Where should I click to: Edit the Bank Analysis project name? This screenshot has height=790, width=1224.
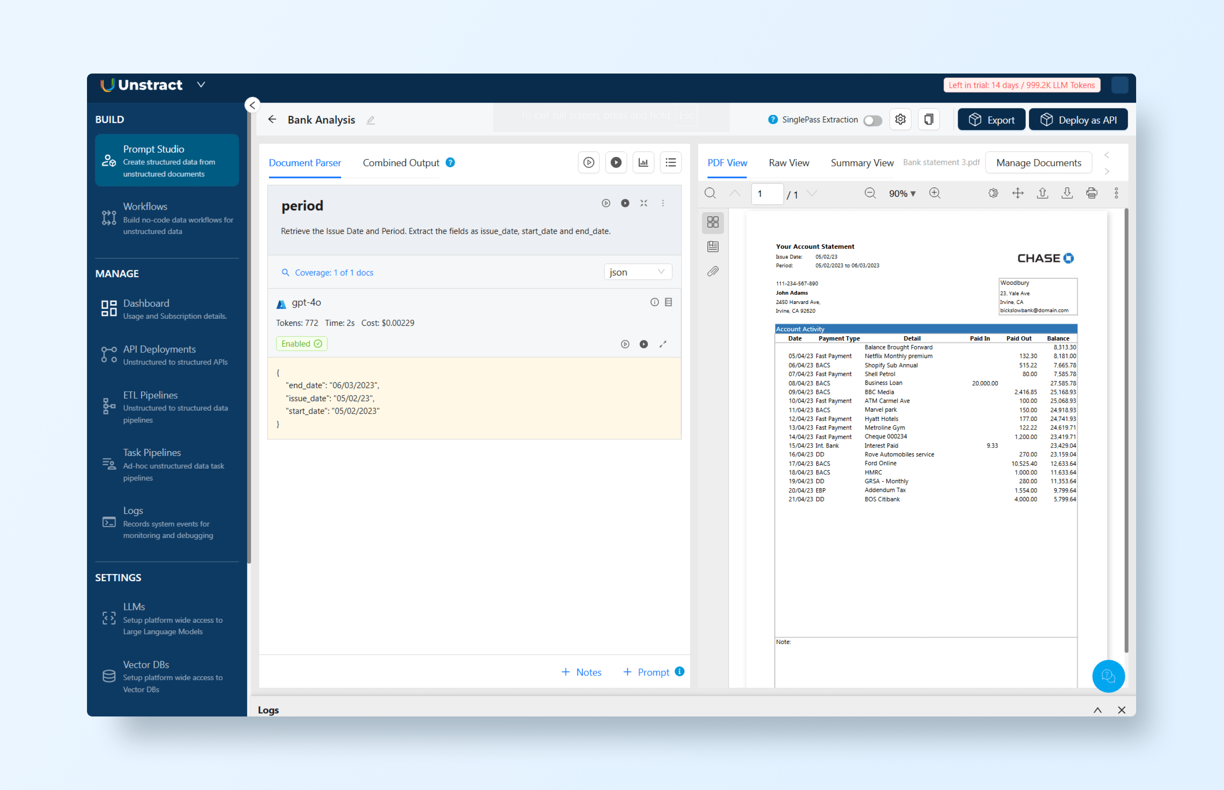370,120
